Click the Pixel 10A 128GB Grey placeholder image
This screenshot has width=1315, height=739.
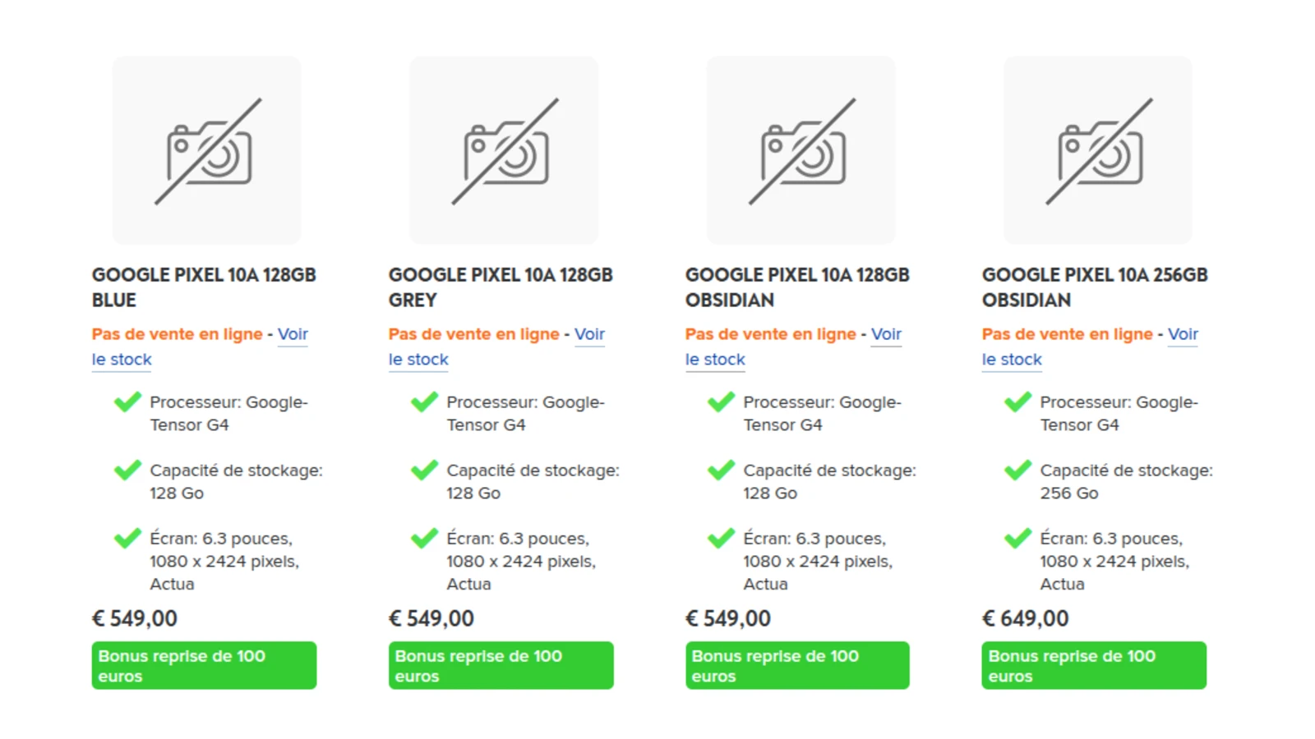pyautogui.click(x=504, y=150)
